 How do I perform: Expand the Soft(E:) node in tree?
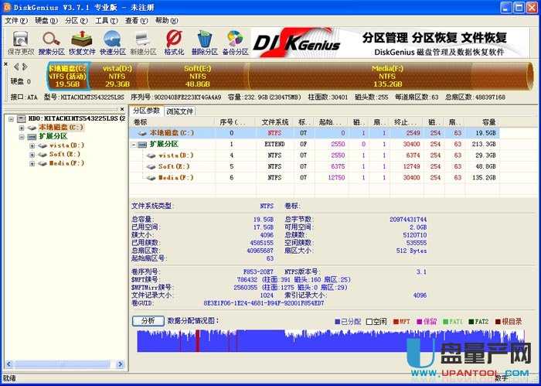point(32,154)
